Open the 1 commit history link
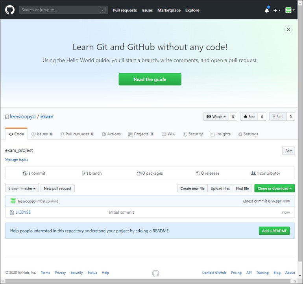Viewport: 303px width, 284px height. (34, 173)
